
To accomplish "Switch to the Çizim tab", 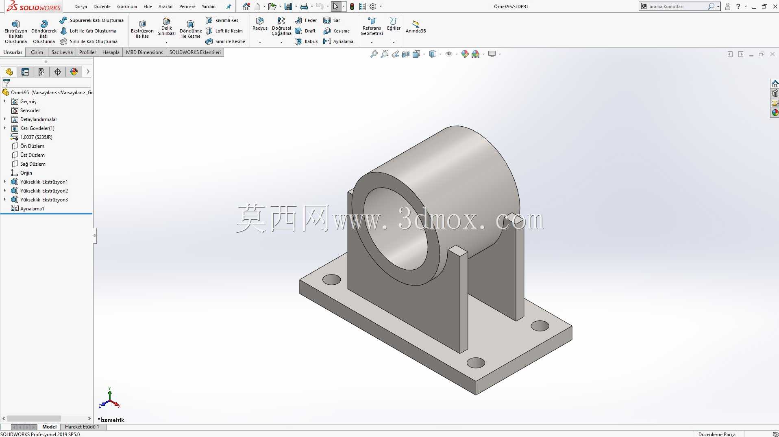I will (37, 52).
